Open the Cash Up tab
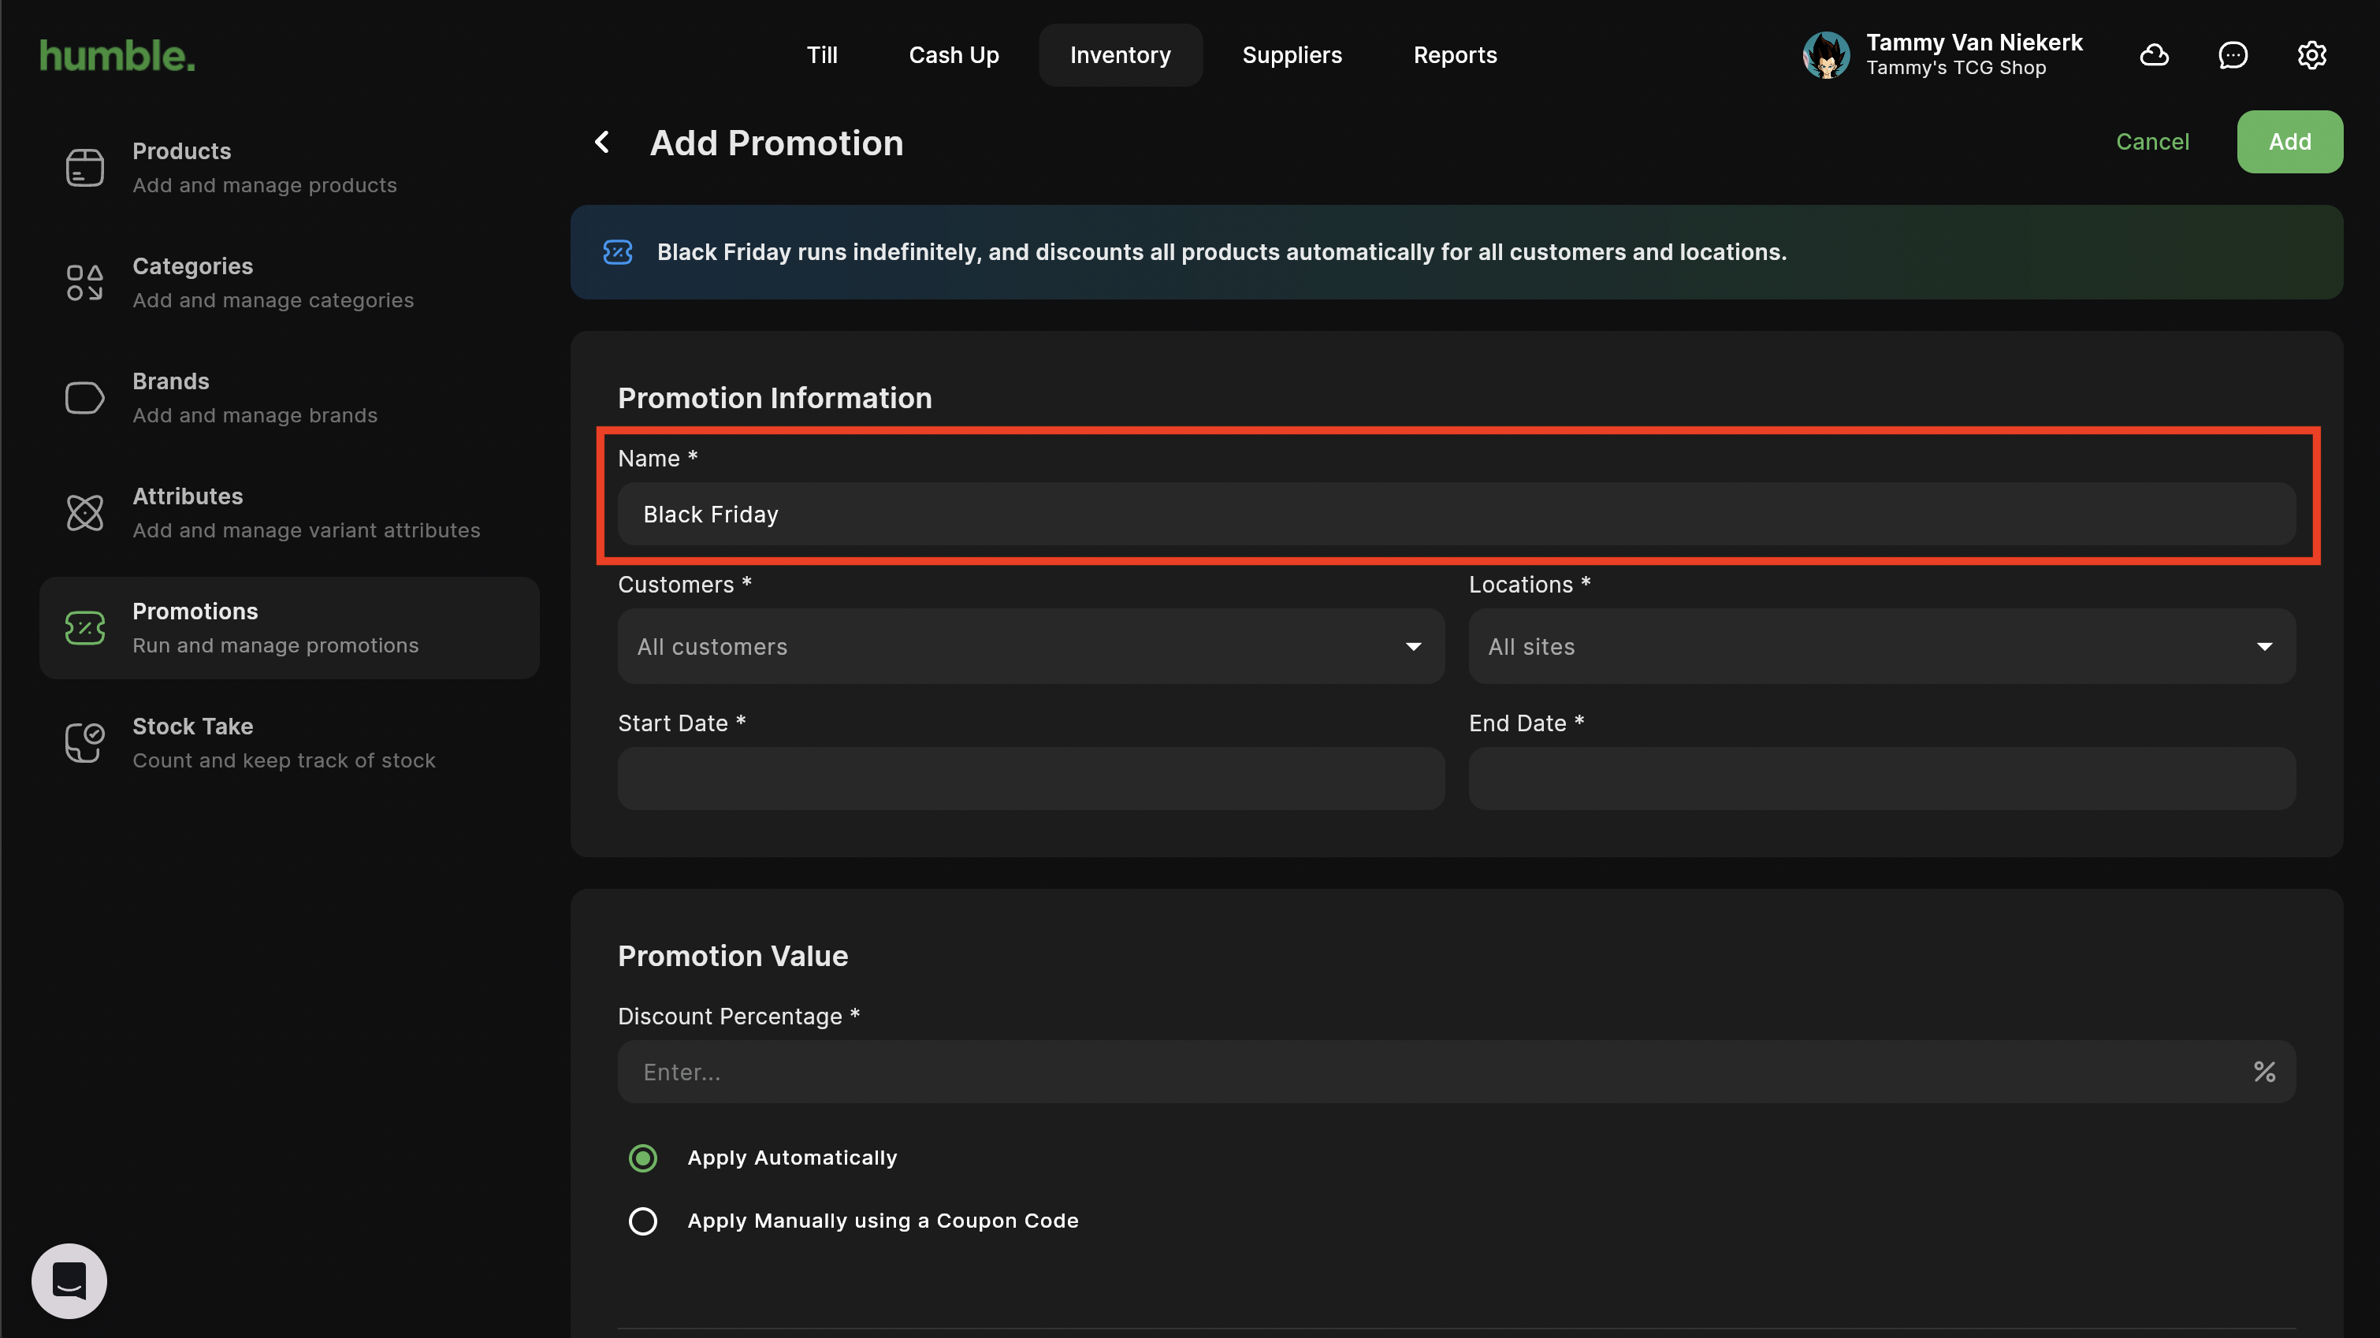Screen dimensions: 2380x1338 coord(954,55)
